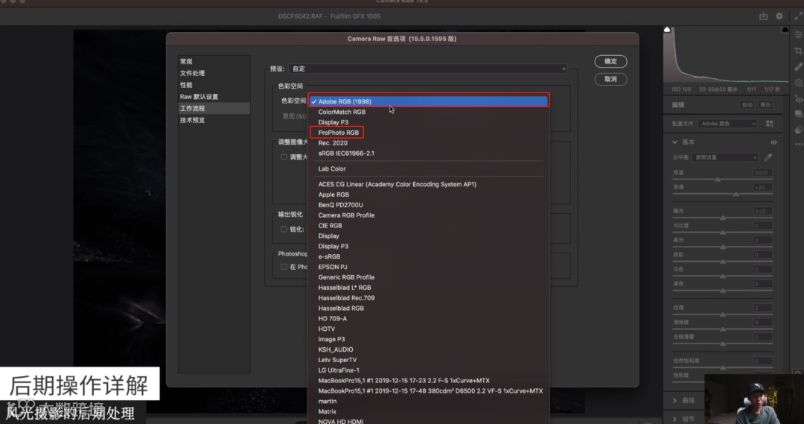The width and height of the screenshot is (804, 424).
Task: Toggle full screen mode icon
Action: [x=798, y=16]
